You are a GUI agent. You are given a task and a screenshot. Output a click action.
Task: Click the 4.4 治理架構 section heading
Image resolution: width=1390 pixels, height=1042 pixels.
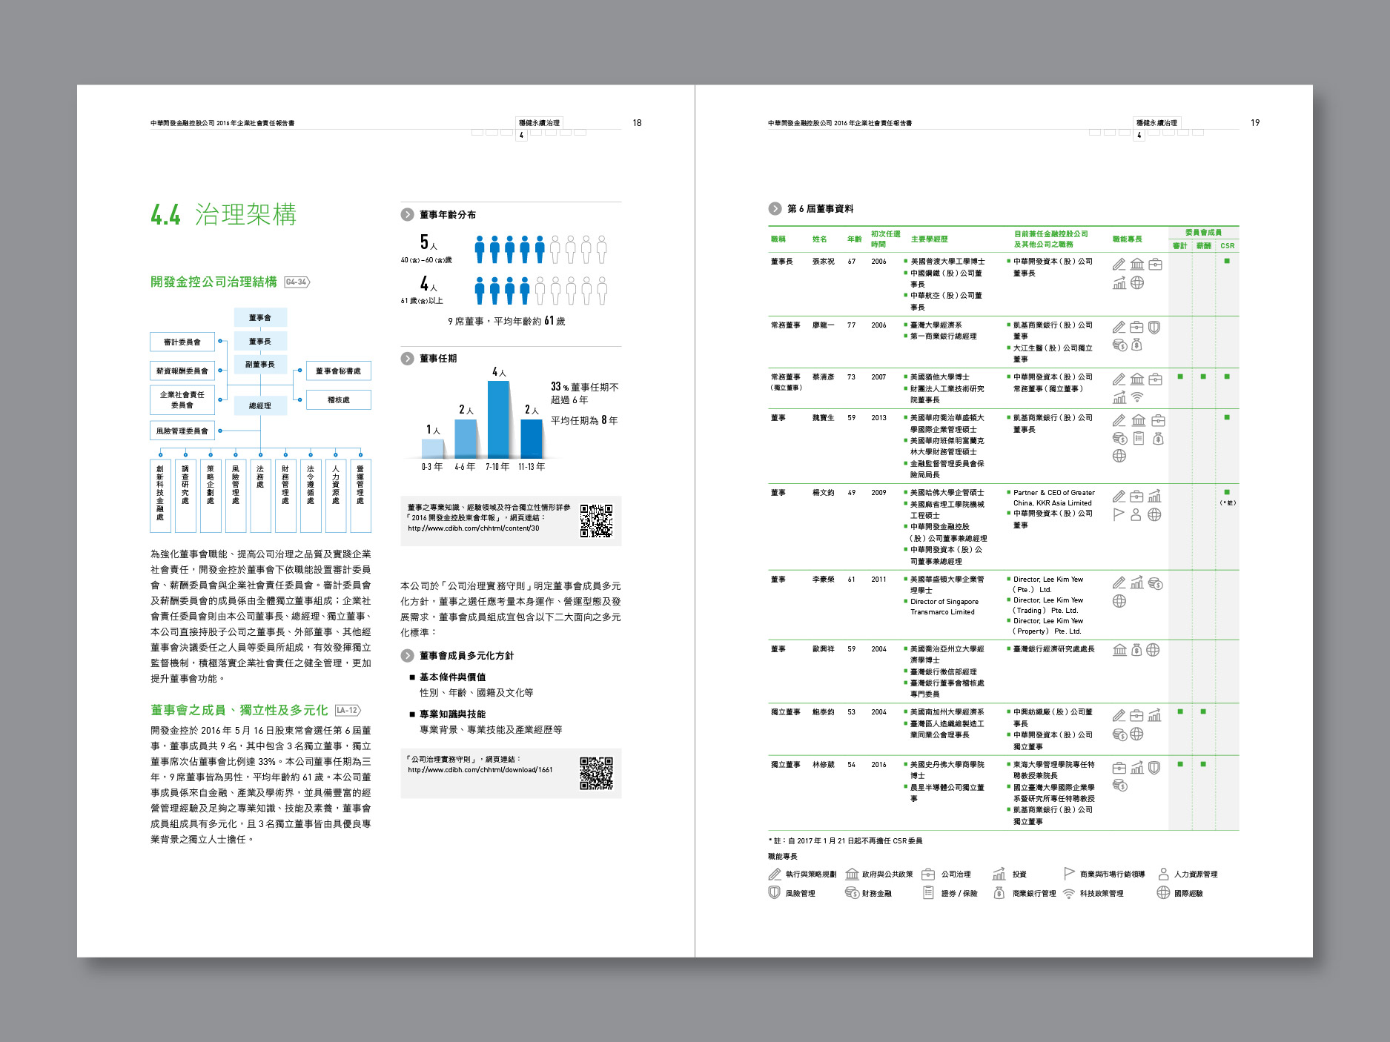[223, 214]
